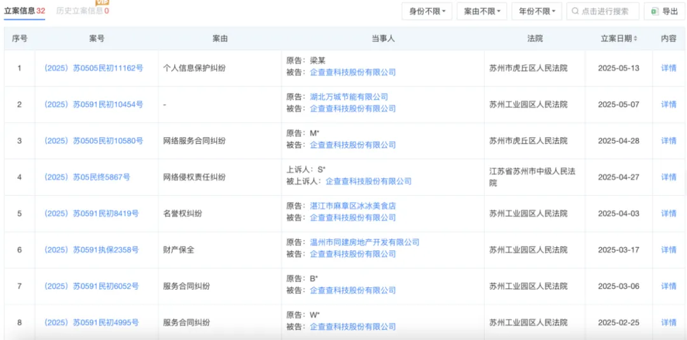
Task: Click the 案由 column header
Action: tap(220, 39)
